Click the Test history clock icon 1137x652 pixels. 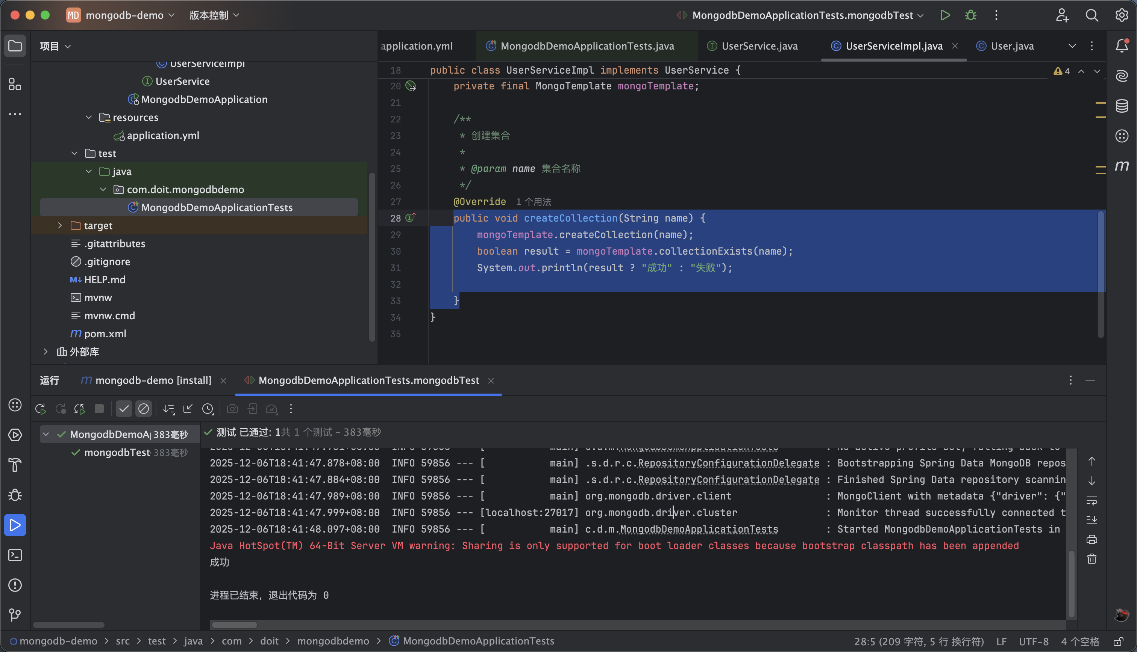208,409
